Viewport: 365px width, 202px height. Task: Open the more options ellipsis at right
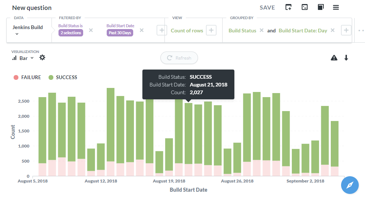[x=361, y=31]
